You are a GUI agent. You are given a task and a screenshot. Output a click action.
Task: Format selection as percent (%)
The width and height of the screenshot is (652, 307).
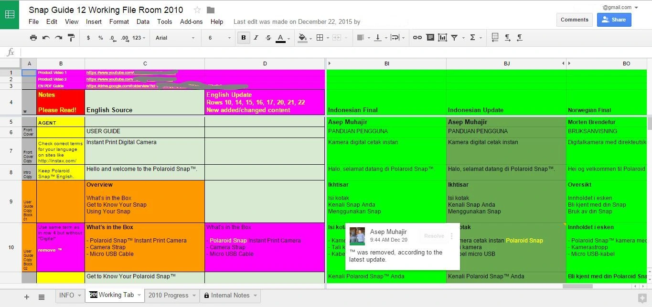[100, 38]
